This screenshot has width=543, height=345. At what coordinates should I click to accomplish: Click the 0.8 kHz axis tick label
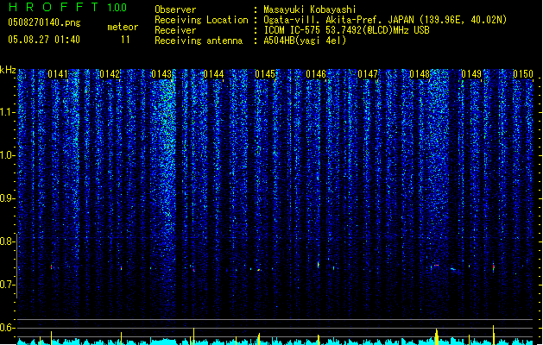point(7,241)
